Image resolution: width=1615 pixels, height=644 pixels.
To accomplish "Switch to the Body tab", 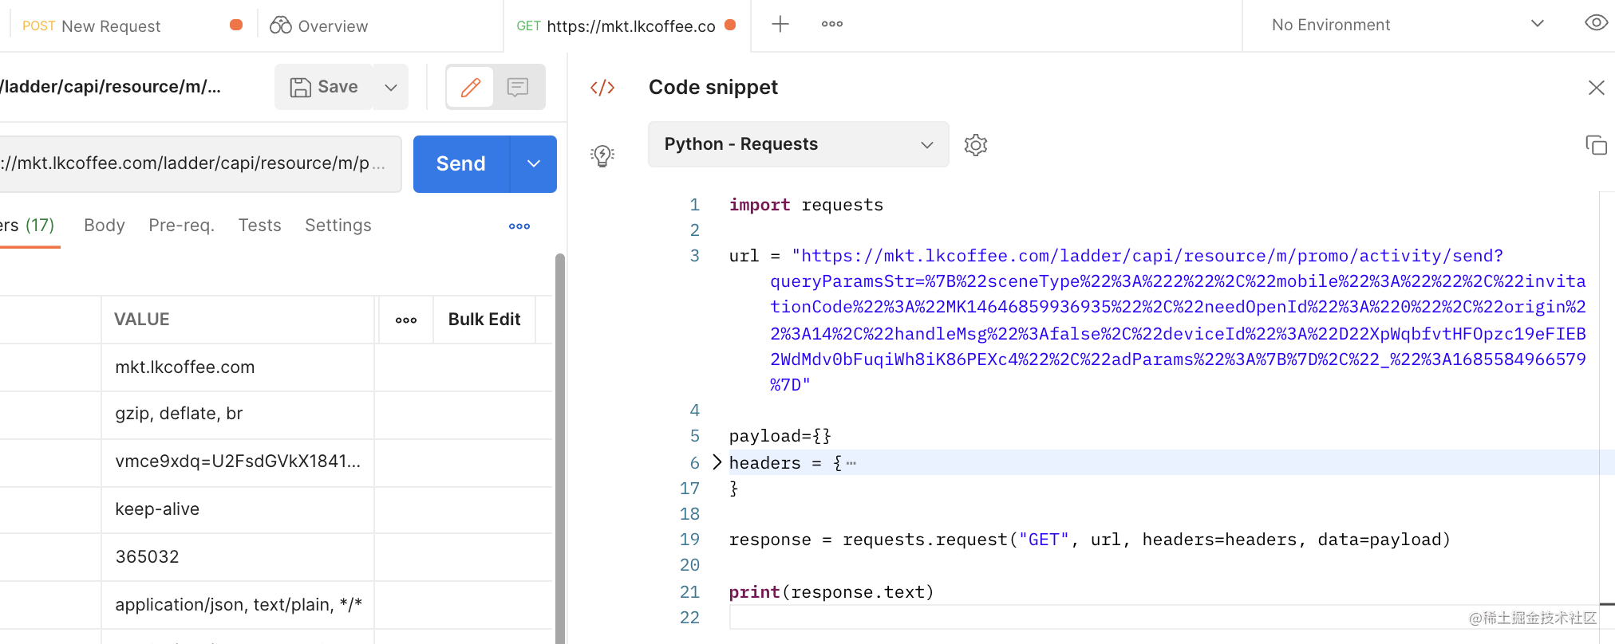I will pyautogui.click(x=105, y=226).
